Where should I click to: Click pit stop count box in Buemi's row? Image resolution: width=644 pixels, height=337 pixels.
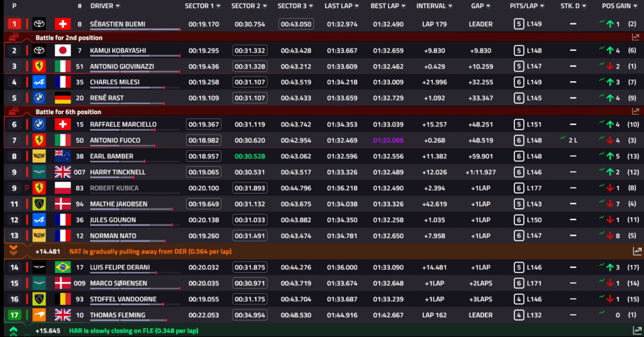click(519, 25)
